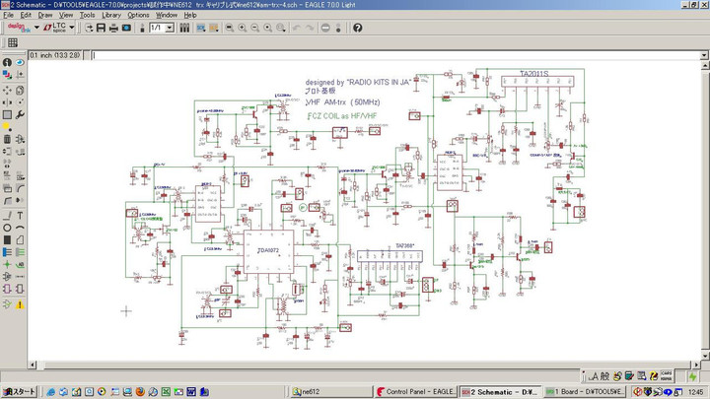Toggle the grid settings button
710x399 pixels.
tap(13, 42)
